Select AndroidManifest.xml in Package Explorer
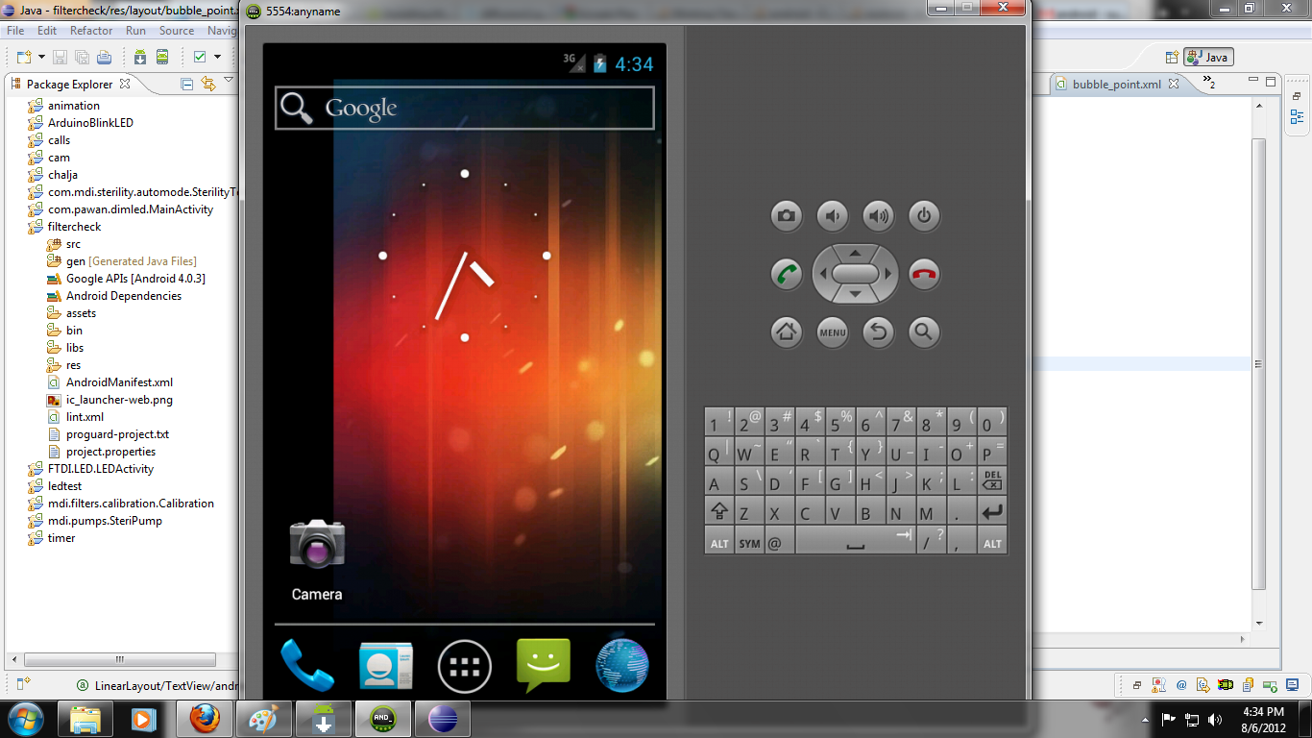1312x738 pixels. click(119, 382)
